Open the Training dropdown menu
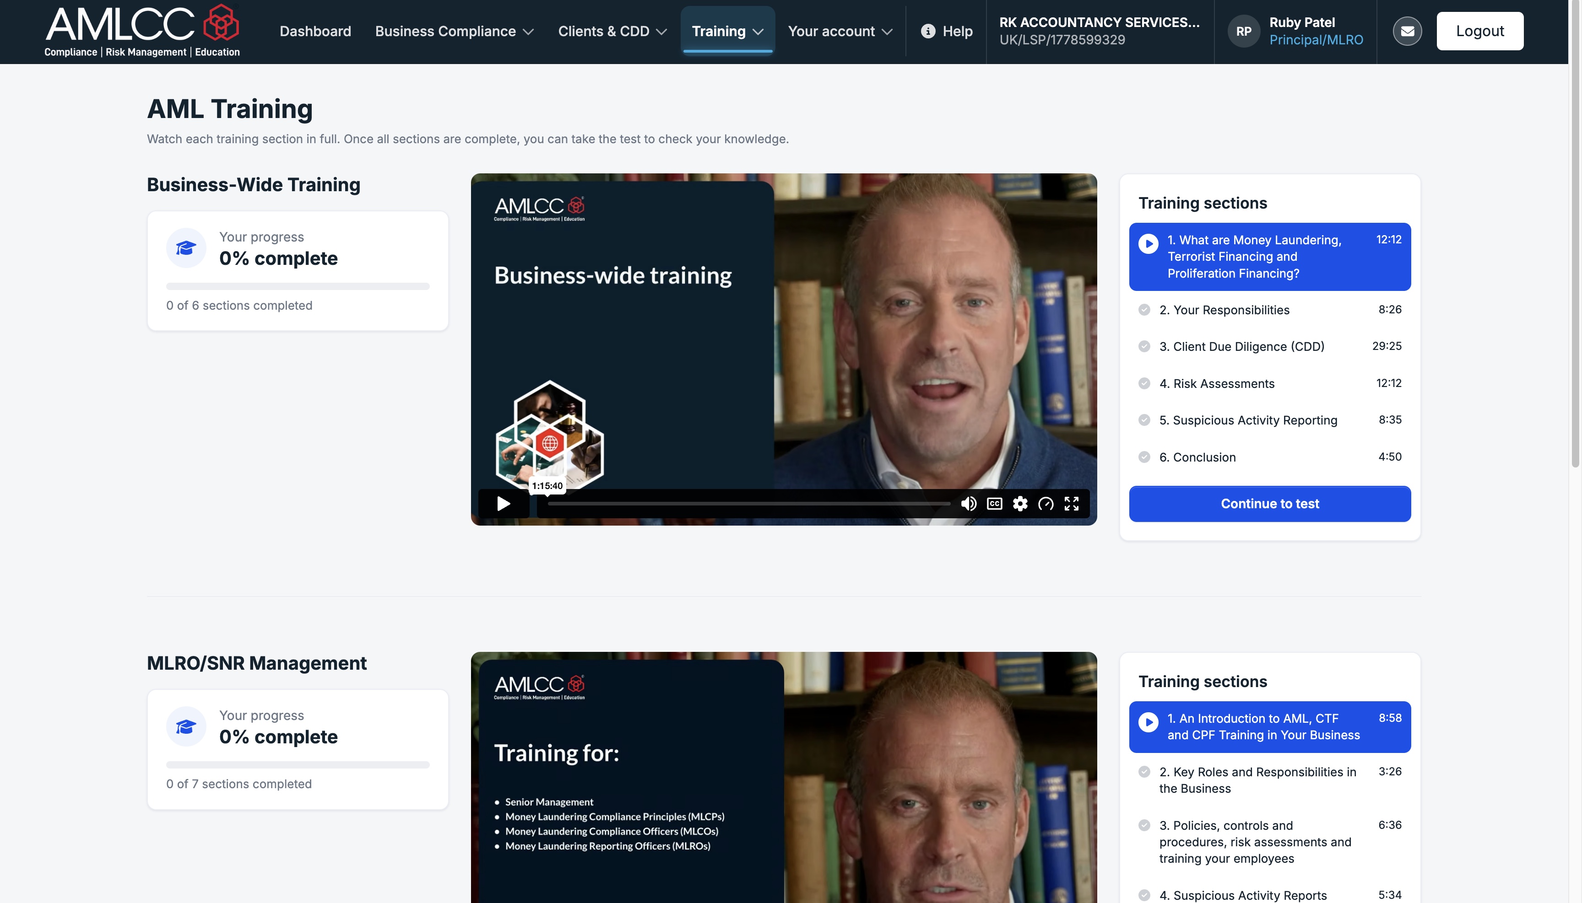This screenshot has height=903, width=1582. click(727, 31)
